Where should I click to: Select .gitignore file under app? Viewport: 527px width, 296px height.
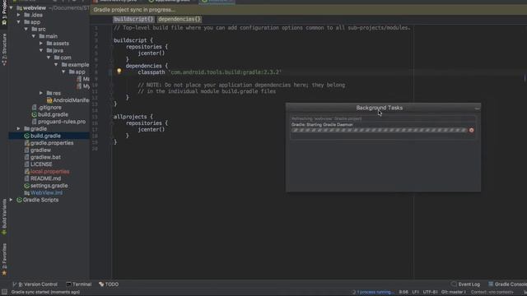point(46,108)
